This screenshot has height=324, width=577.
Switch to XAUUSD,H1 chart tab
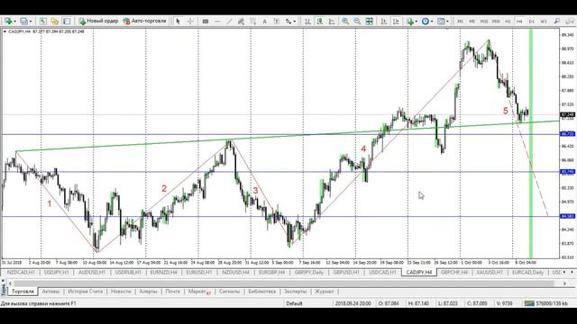point(490,272)
